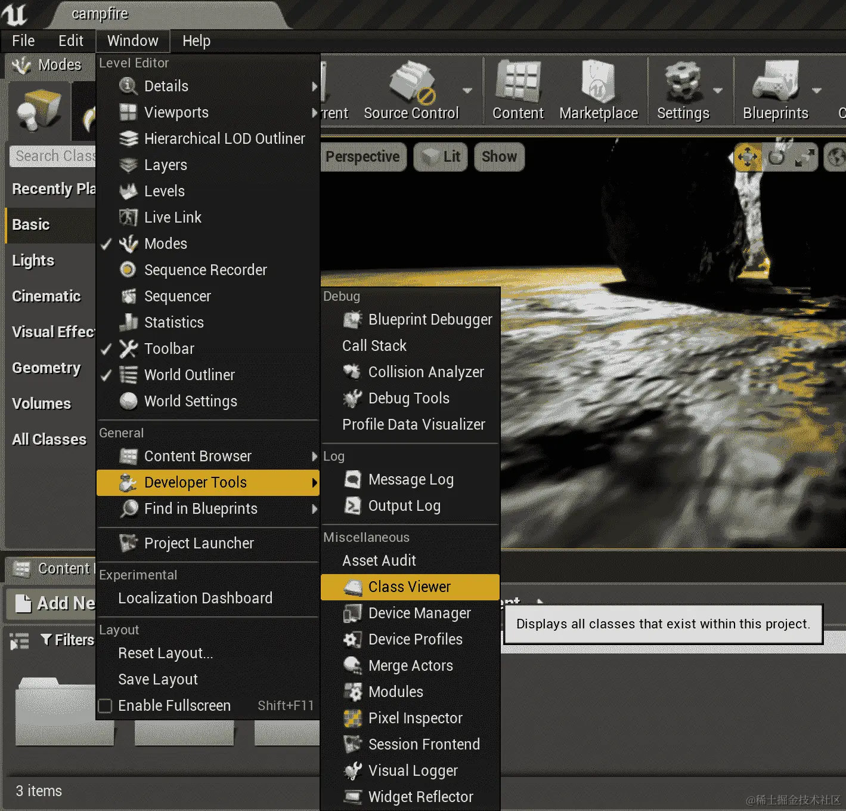This screenshot has height=811, width=846.
Task: Open the Edit menu
Action: click(x=71, y=41)
